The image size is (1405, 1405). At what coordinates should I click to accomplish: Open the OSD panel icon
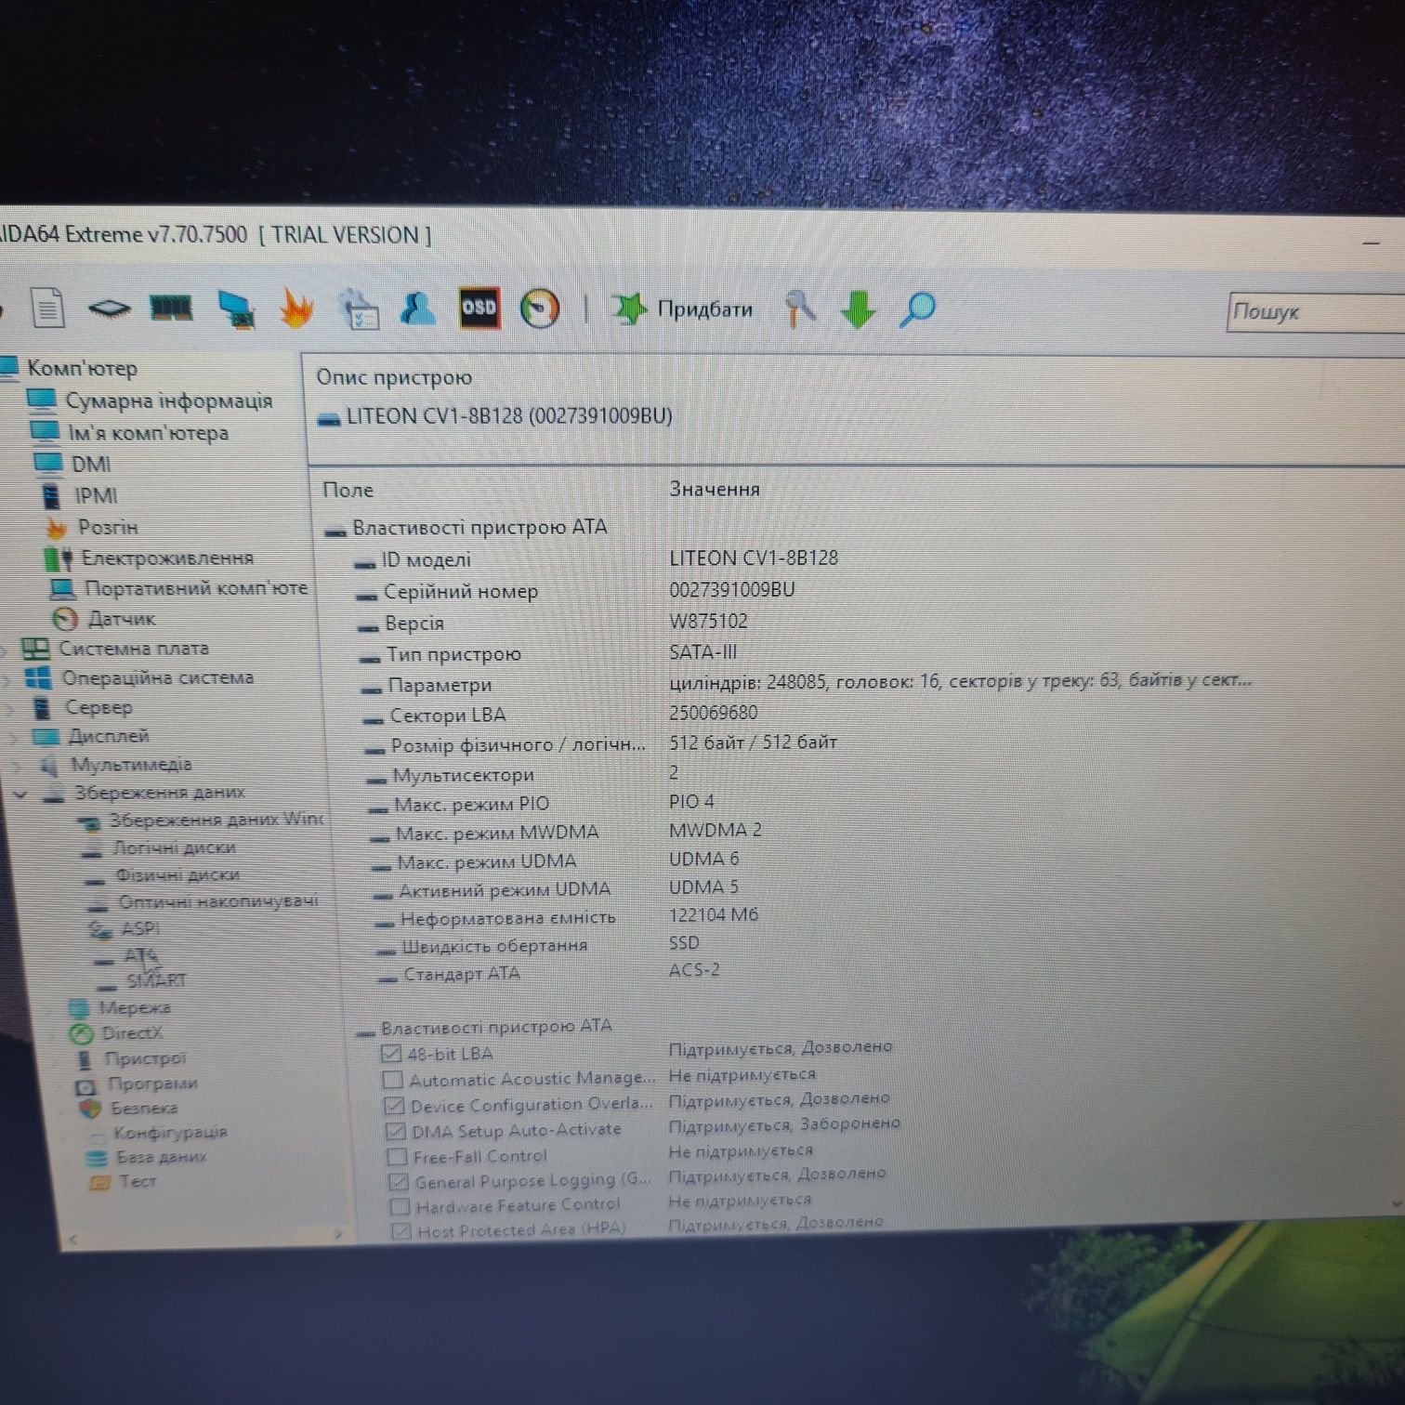[479, 308]
